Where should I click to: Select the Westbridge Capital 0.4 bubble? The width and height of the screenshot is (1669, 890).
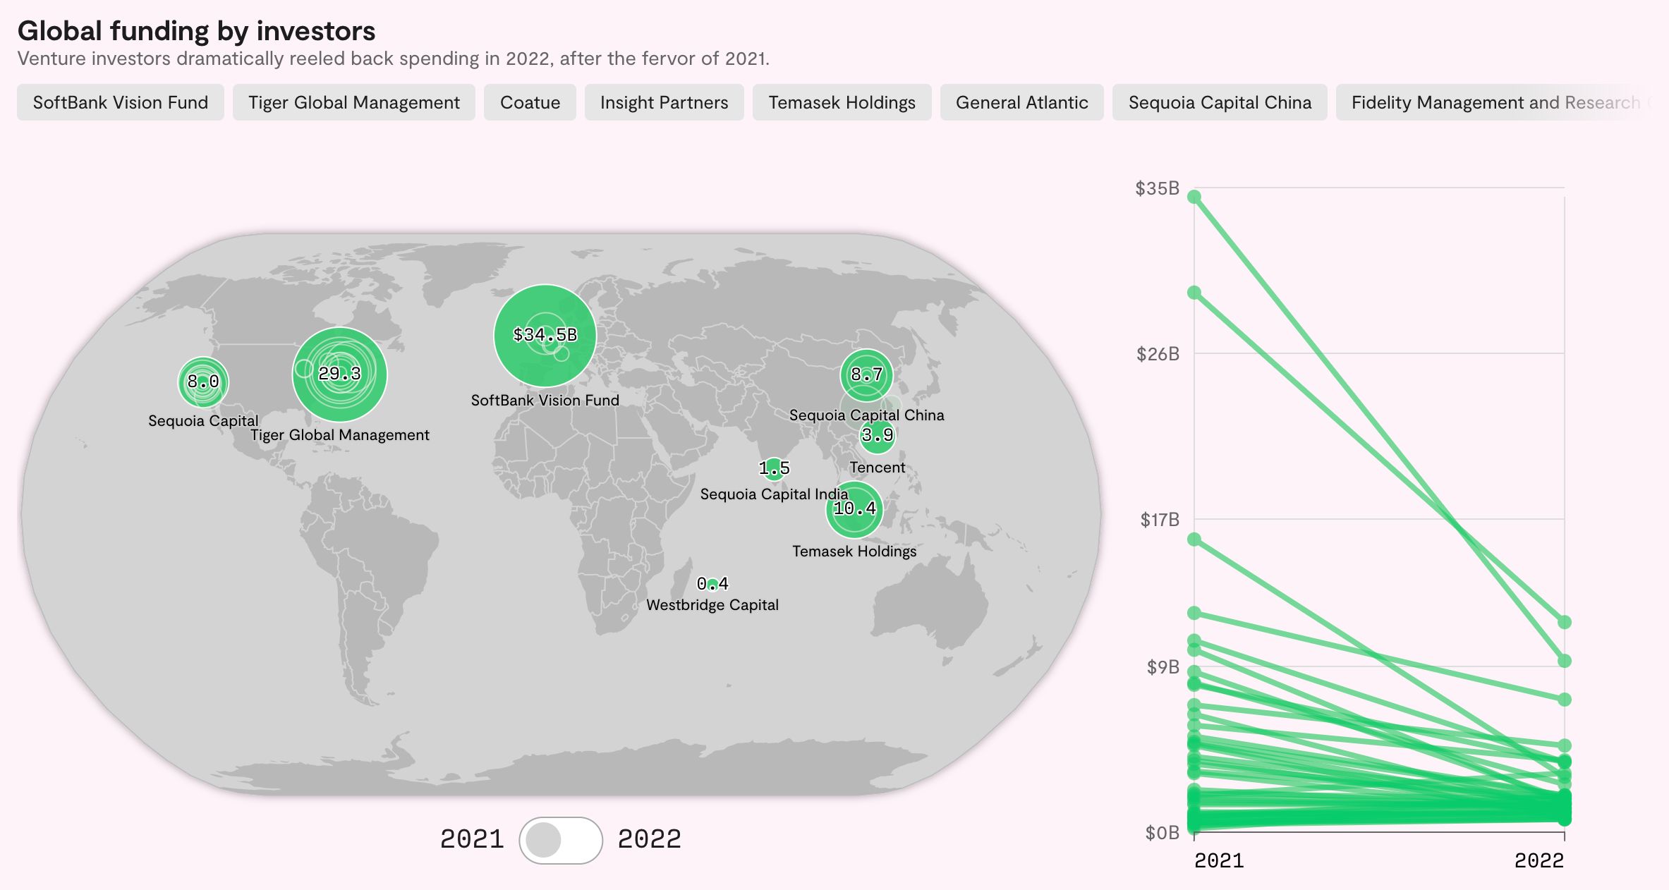coord(712,584)
